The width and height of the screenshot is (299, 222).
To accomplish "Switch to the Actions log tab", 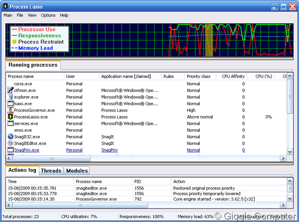I will (x=22, y=170).
